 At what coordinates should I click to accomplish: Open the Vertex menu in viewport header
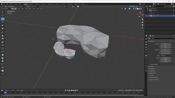point(34,9)
